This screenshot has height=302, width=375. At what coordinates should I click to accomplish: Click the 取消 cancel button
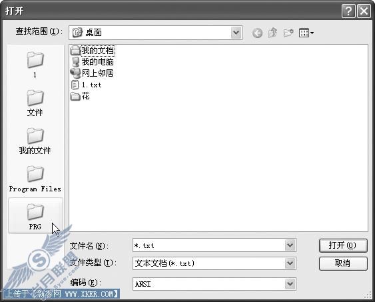pos(343,263)
